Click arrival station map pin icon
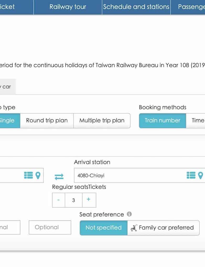 [x=201, y=175]
